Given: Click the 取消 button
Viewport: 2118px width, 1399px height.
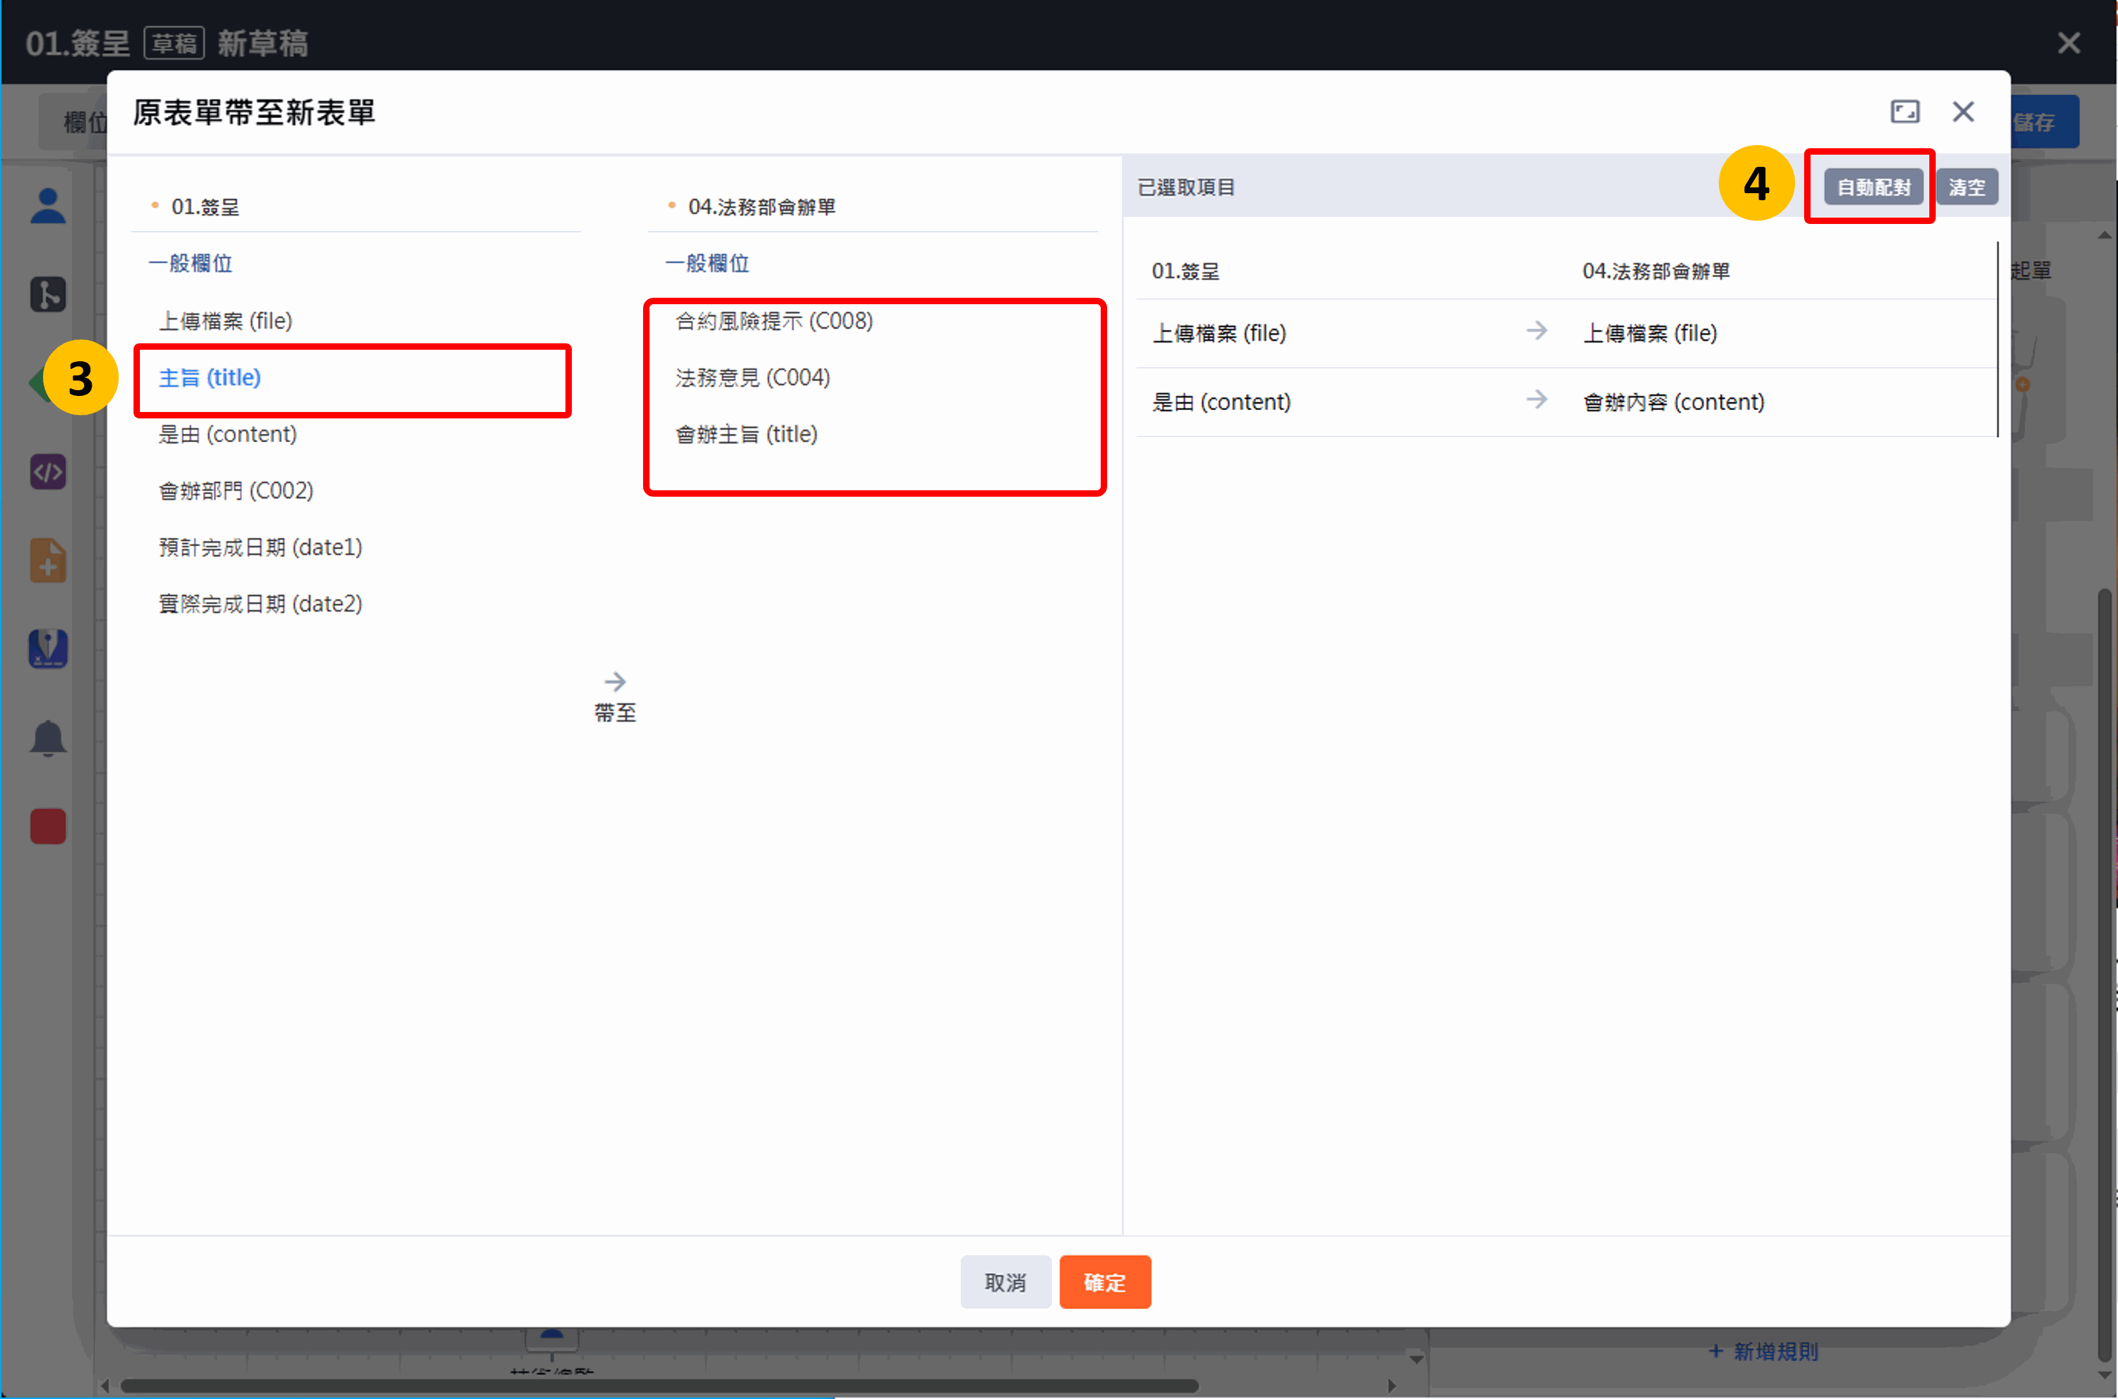Looking at the screenshot, I should pos(1004,1282).
